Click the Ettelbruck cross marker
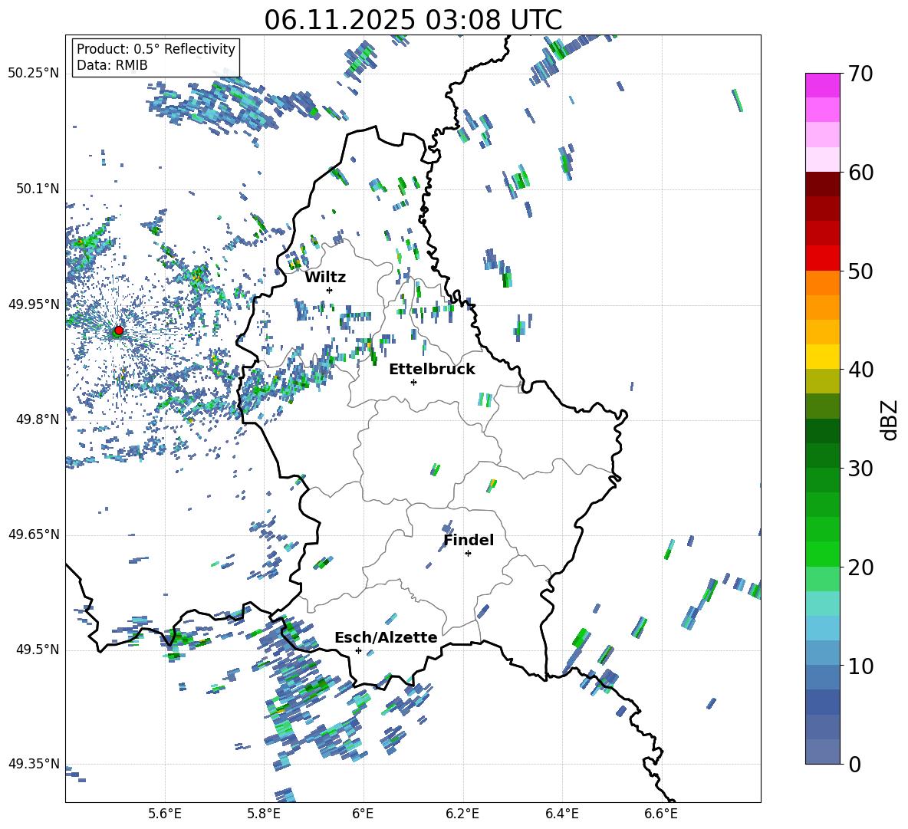The height and width of the screenshot is (829, 908). coord(413,382)
